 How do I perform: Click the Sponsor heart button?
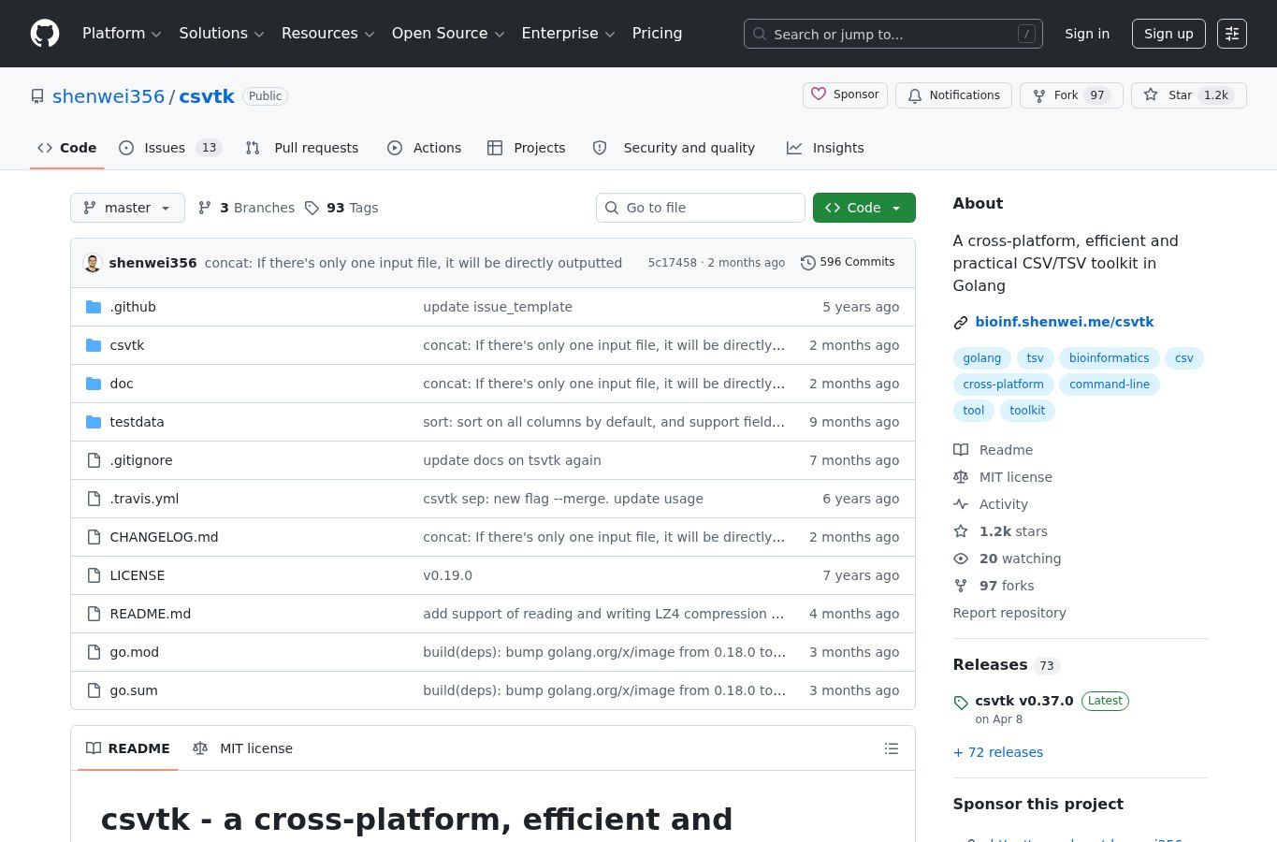(845, 94)
